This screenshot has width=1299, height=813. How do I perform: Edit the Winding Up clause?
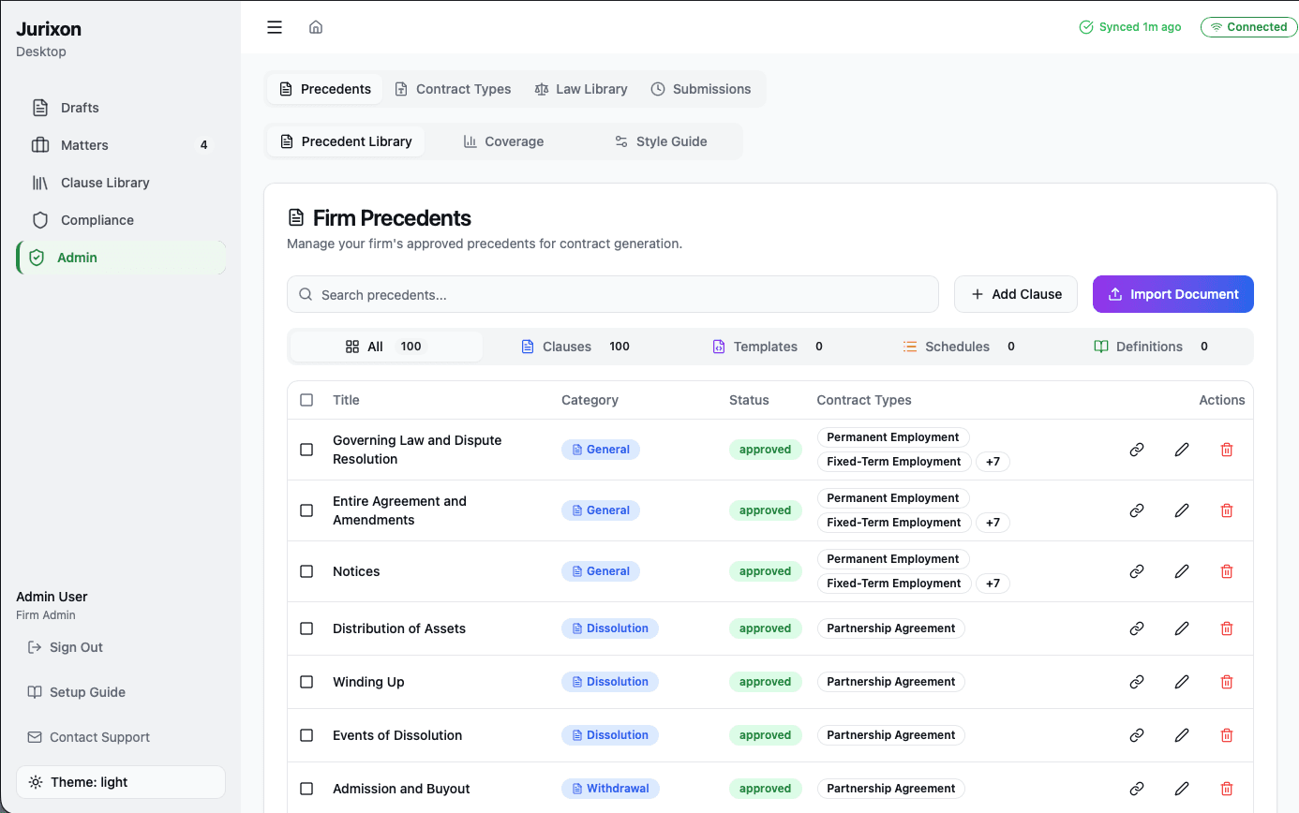(1182, 682)
